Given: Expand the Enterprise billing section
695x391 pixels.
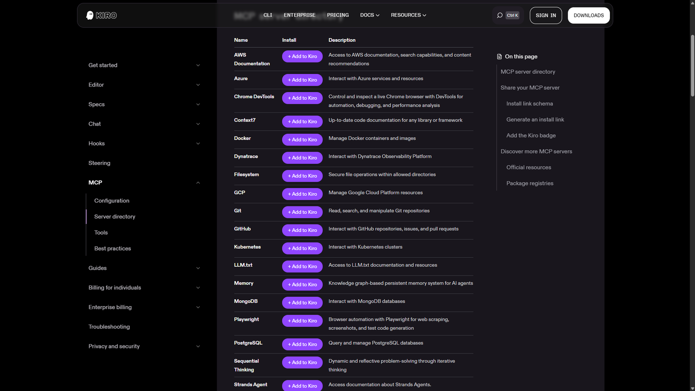Looking at the screenshot, I should 198,307.
